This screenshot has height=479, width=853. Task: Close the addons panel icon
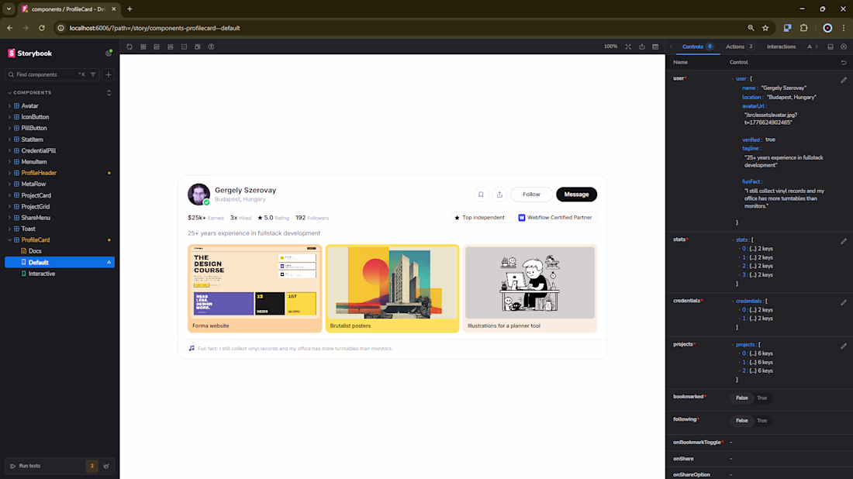point(844,47)
